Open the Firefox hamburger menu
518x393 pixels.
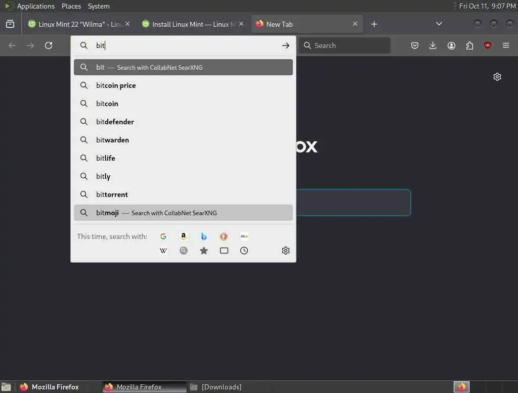tap(506, 45)
